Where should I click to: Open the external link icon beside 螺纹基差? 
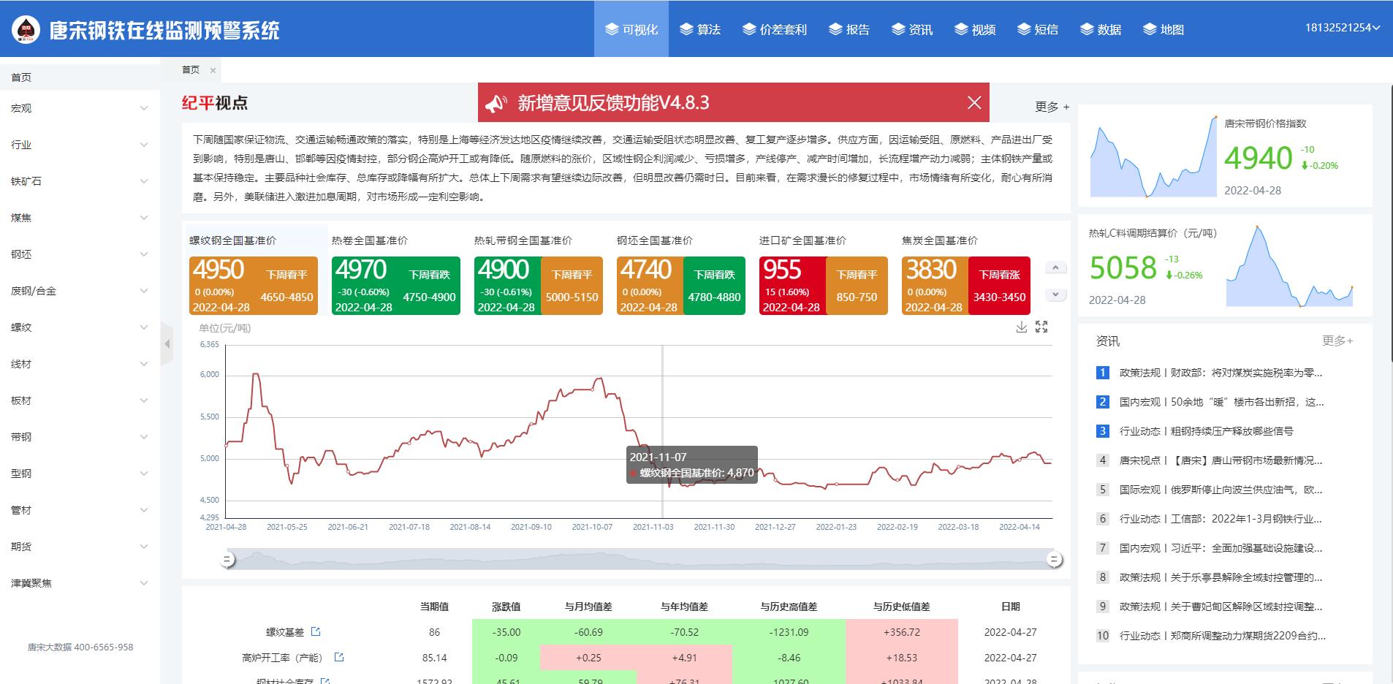[316, 631]
